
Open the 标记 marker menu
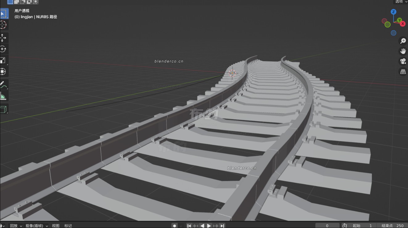[x=68, y=226]
